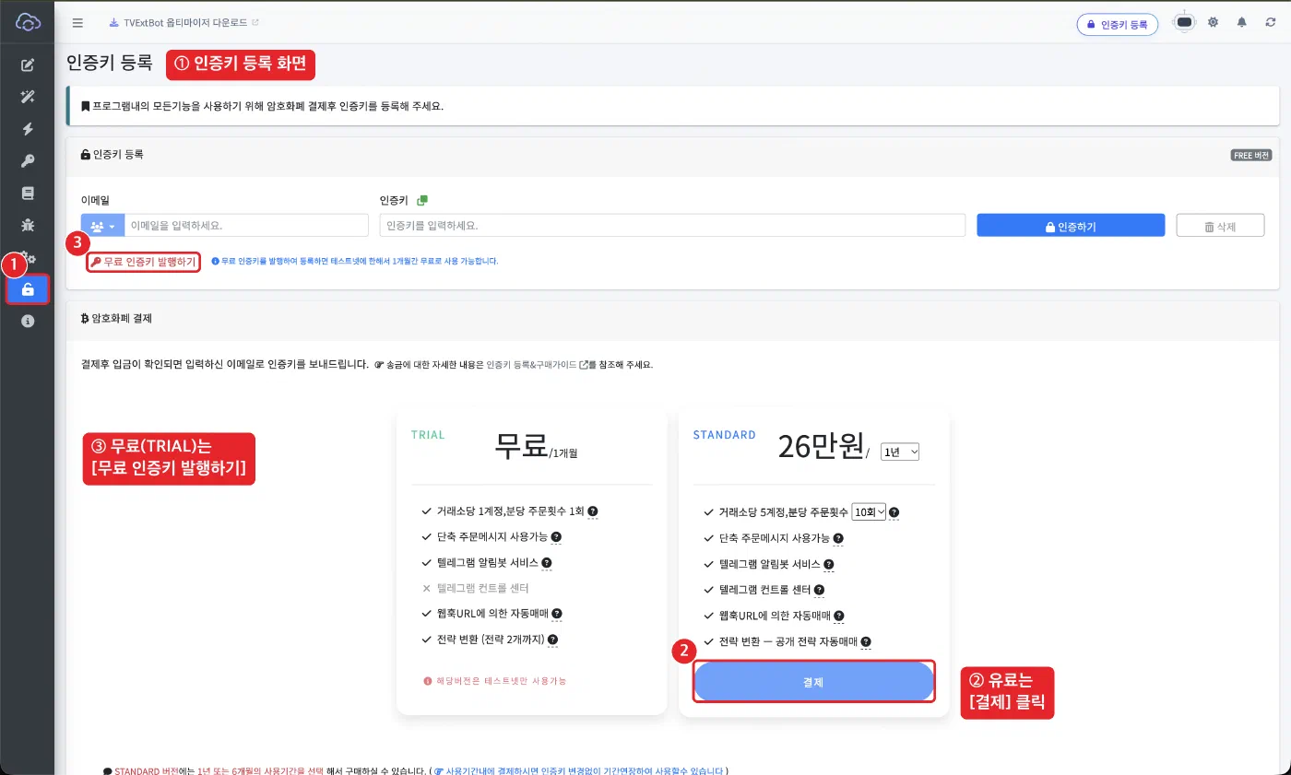Open the book icon in sidebar
This screenshot has width=1291, height=775.
(28, 194)
